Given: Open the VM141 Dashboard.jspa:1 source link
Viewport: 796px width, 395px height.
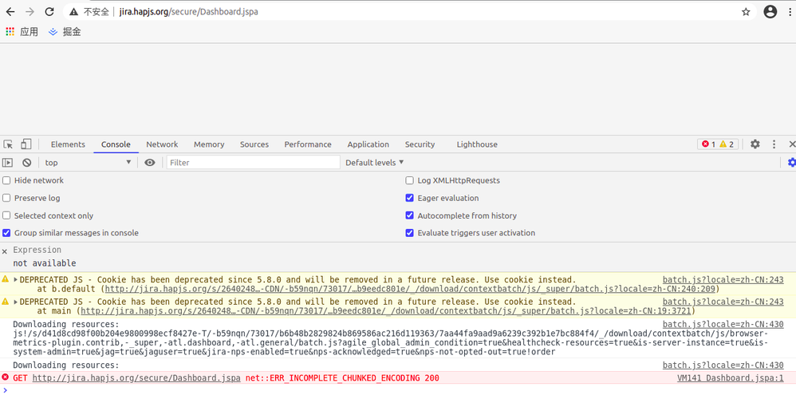Looking at the screenshot, I should pyautogui.click(x=731, y=377).
